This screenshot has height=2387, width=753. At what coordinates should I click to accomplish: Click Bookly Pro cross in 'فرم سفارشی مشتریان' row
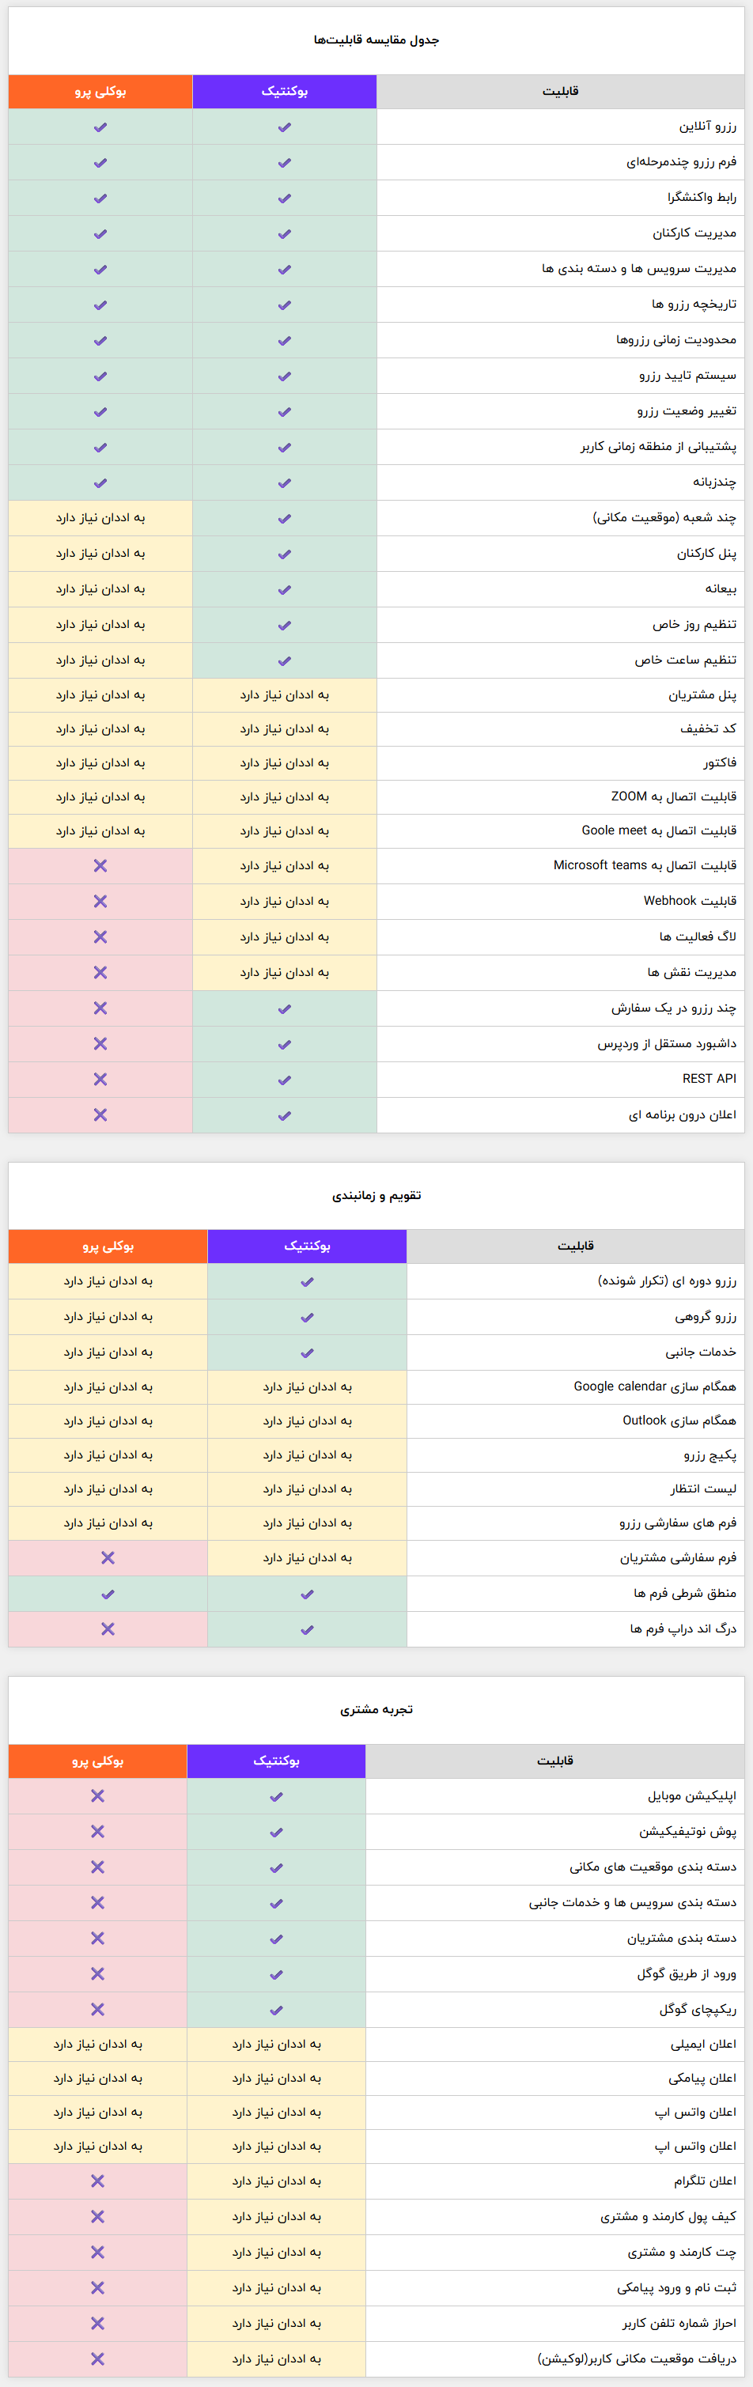(108, 1557)
